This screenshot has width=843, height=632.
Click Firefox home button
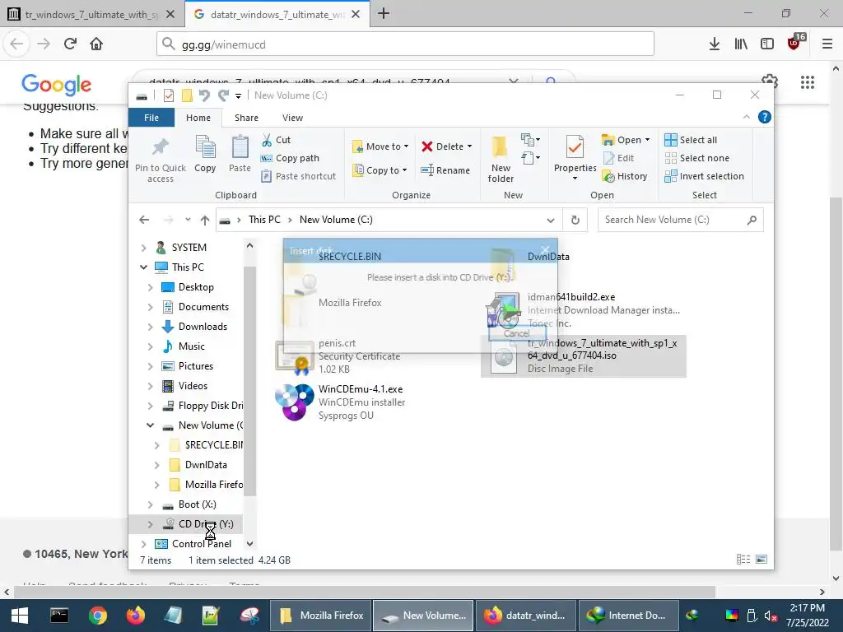click(x=96, y=44)
